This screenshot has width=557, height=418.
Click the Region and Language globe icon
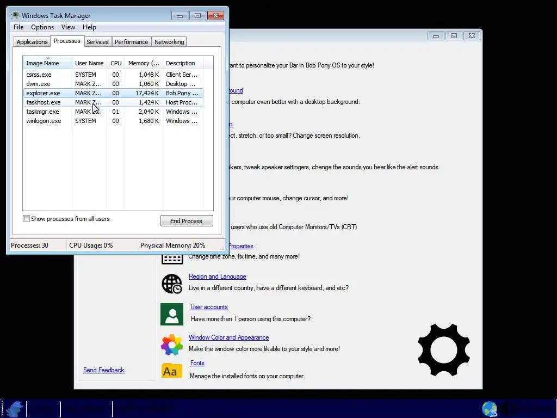tap(172, 284)
